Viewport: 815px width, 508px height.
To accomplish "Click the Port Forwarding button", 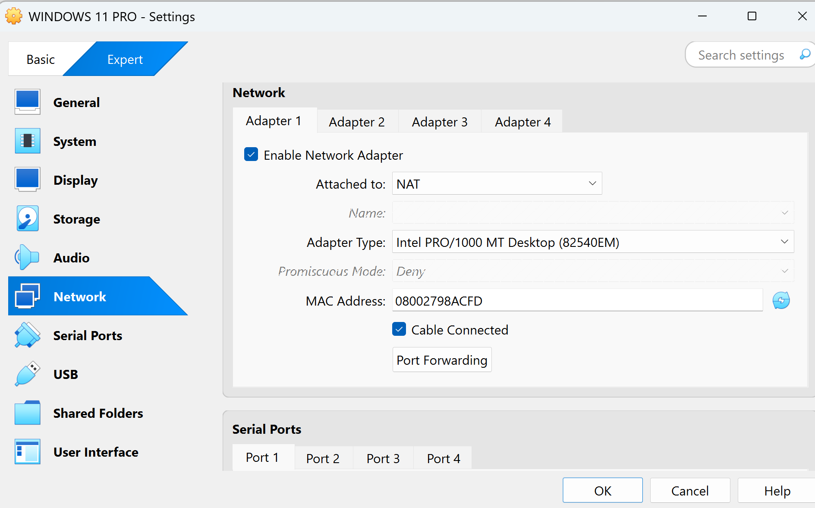I will click(x=442, y=360).
